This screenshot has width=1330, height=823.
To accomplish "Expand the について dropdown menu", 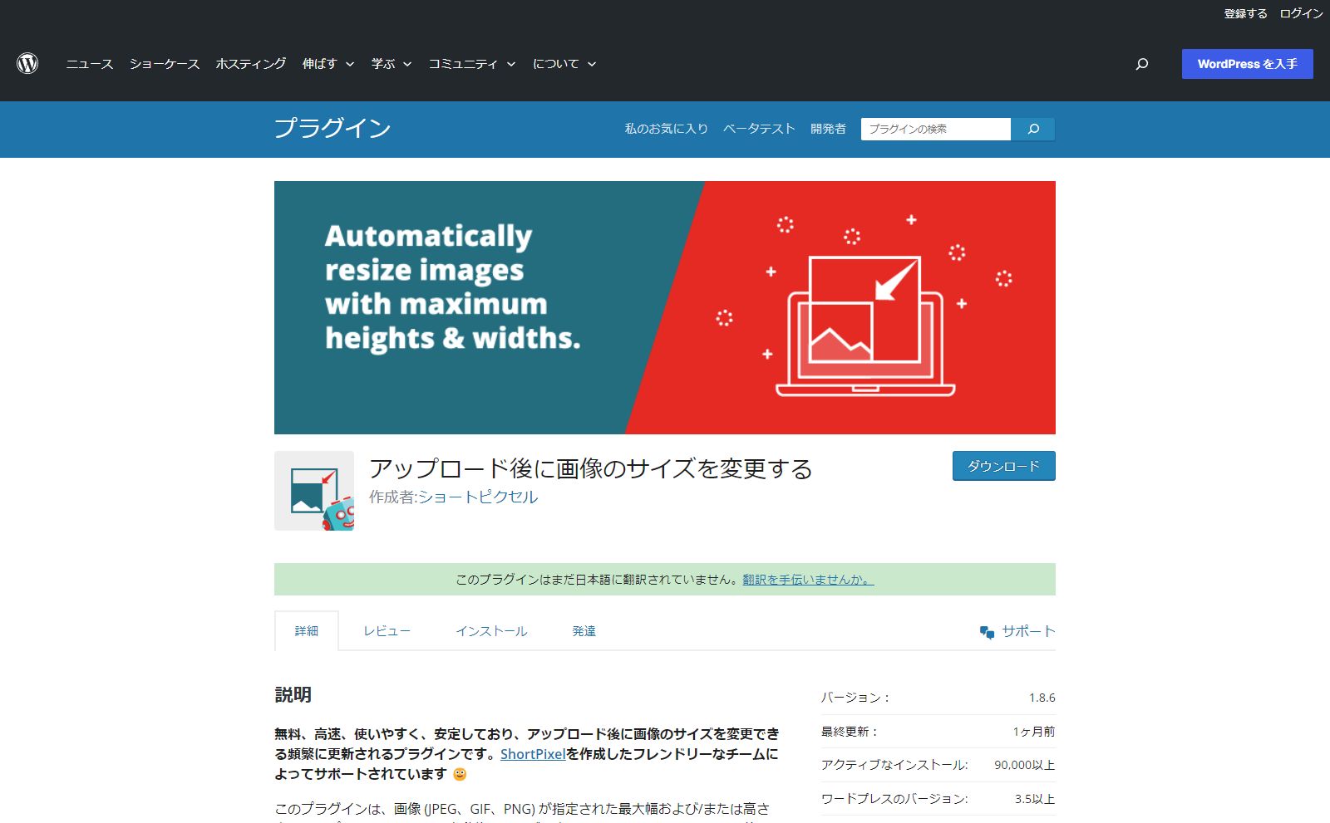I will (564, 64).
